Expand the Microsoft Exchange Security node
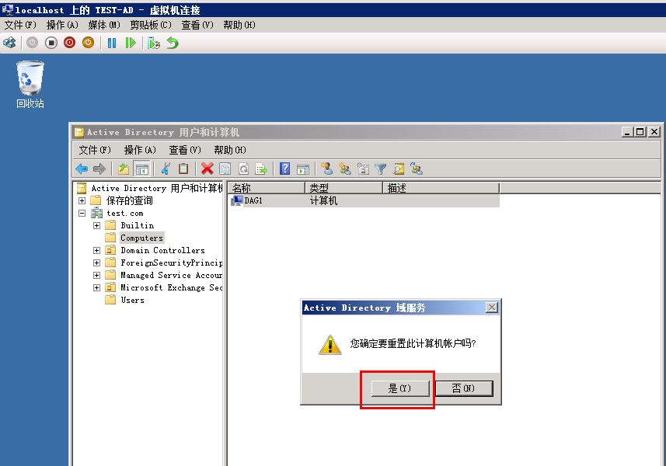Viewport: 666px width, 466px height. (97, 287)
